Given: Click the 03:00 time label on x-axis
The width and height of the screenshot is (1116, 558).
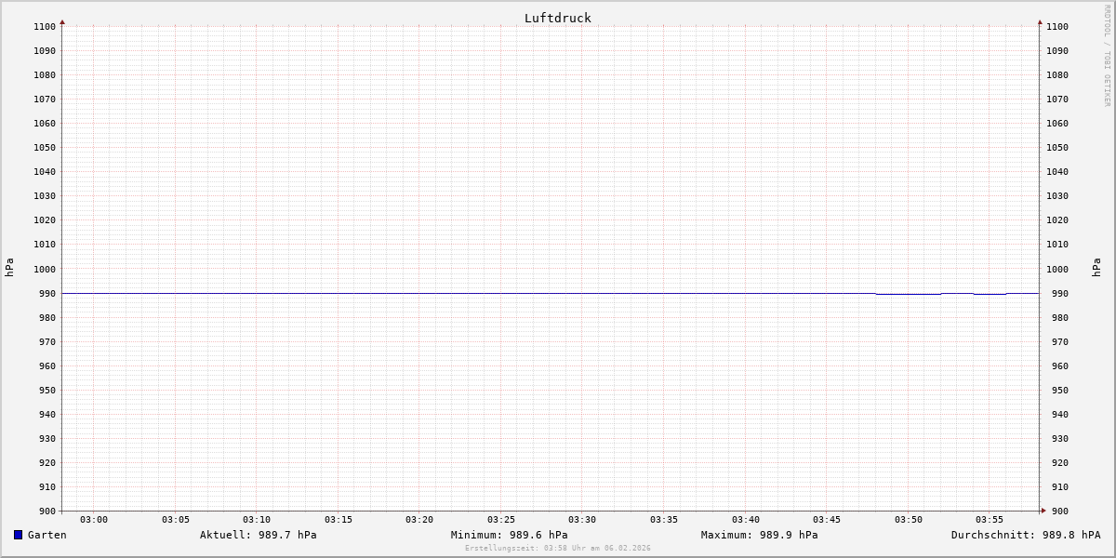Looking at the screenshot, I should click(x=94, y=520).
